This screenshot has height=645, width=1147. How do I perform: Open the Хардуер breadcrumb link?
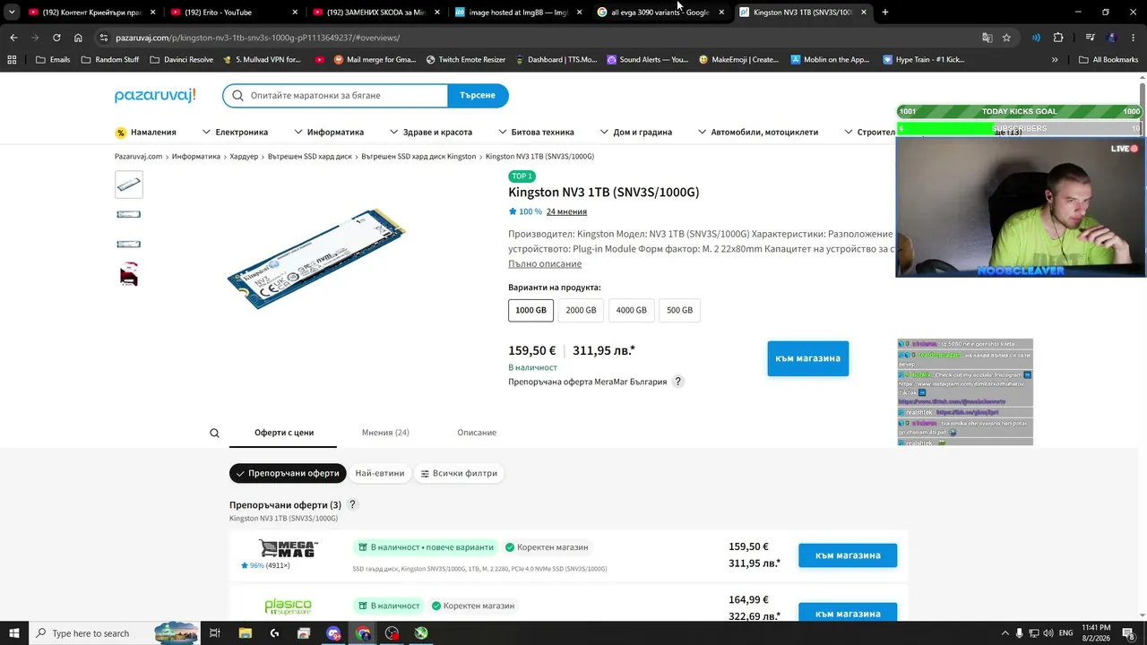point(244,157)
